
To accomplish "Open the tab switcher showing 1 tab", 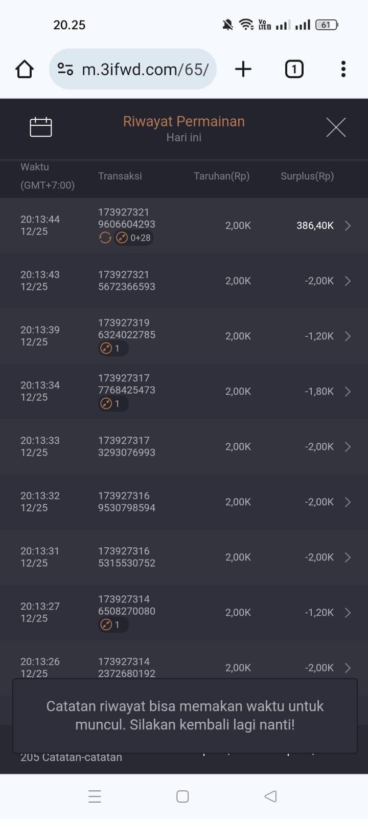I will (x=294, y=69).
